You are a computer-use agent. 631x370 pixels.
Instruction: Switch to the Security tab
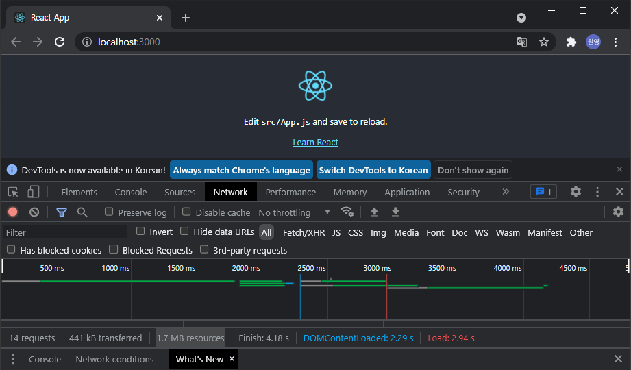click(x=464, y=192)
